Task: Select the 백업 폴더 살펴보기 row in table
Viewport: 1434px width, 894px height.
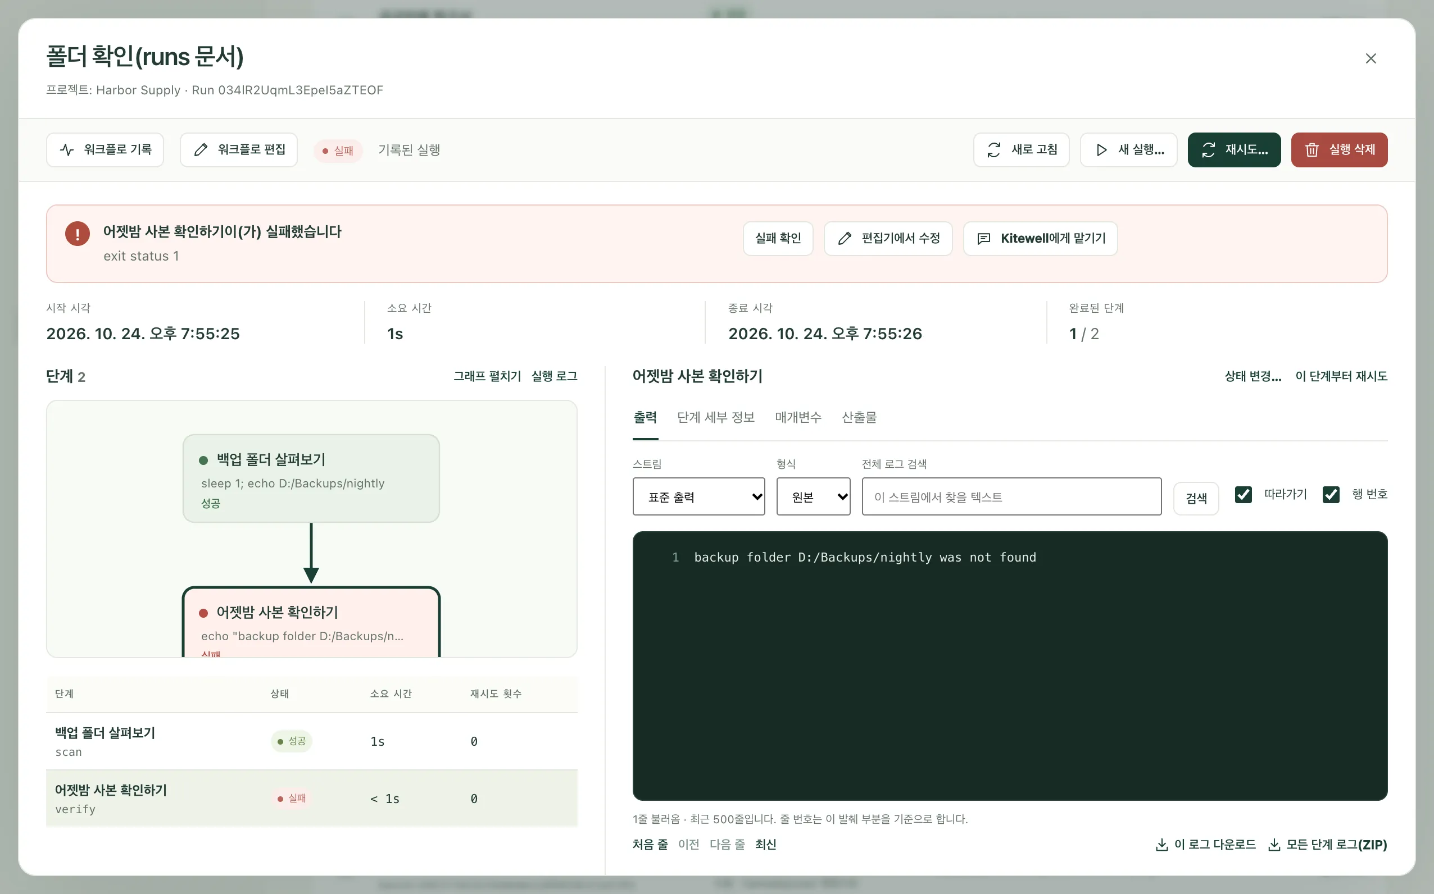Action: [312, 741]
